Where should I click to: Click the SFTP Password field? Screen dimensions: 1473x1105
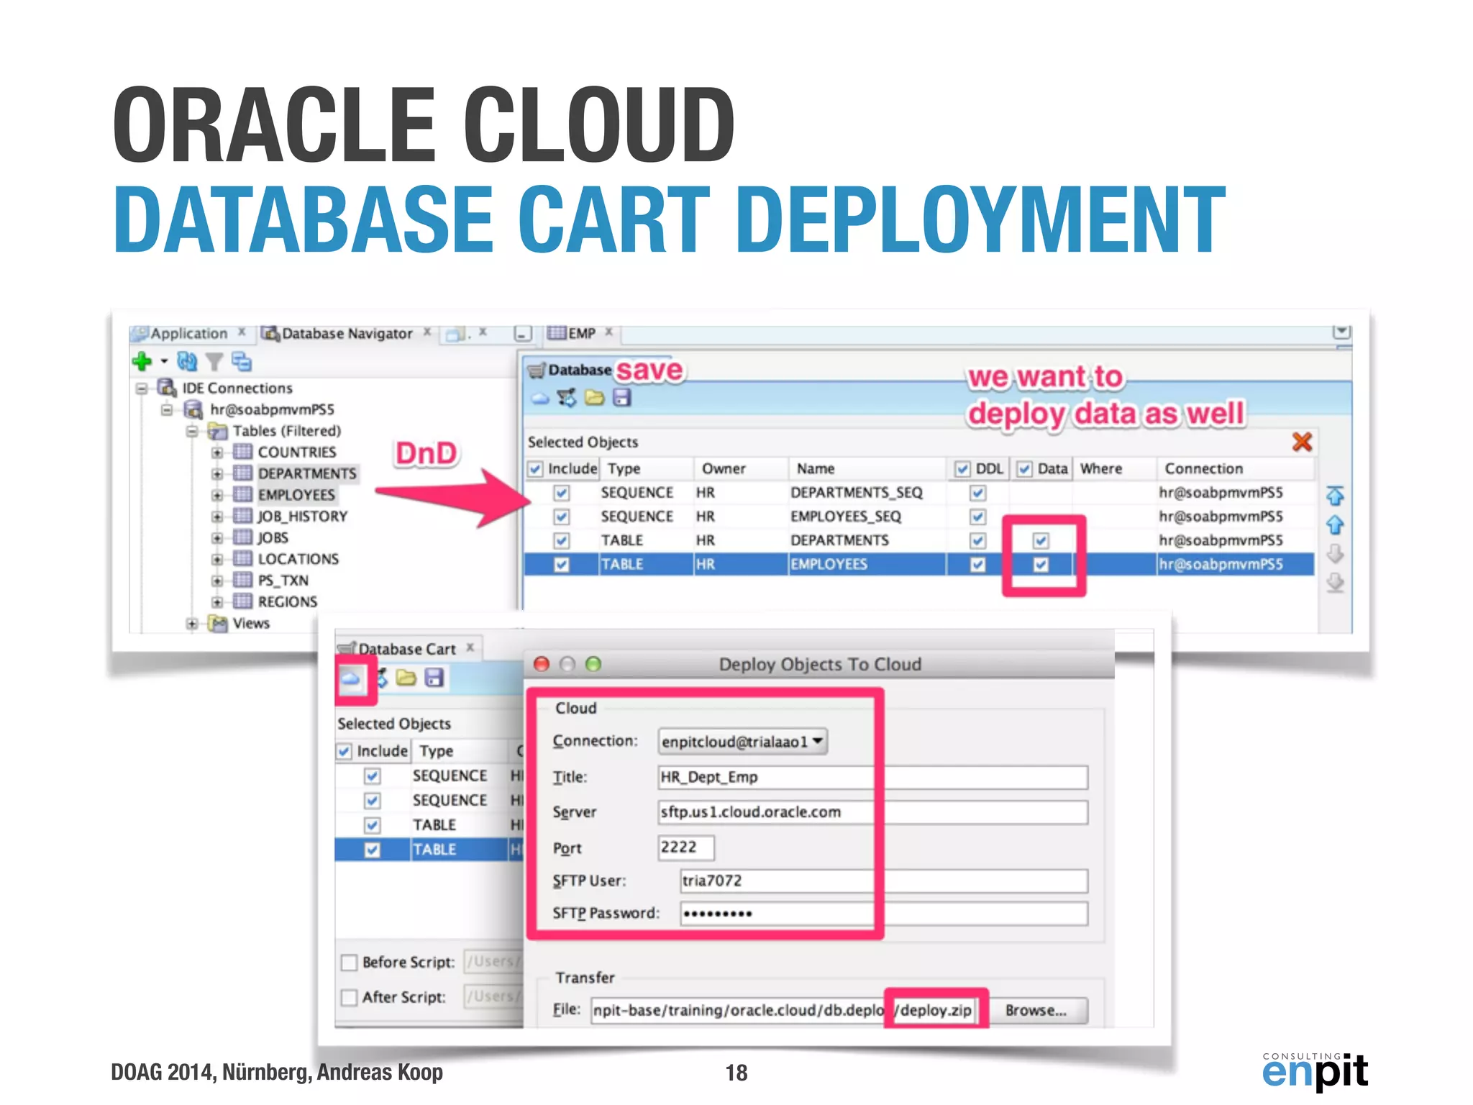point(884,914)
